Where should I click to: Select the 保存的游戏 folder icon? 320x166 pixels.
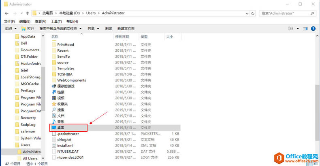[54, 86]
